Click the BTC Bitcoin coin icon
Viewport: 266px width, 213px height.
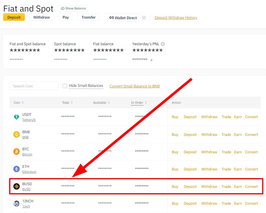click(17, 151)
